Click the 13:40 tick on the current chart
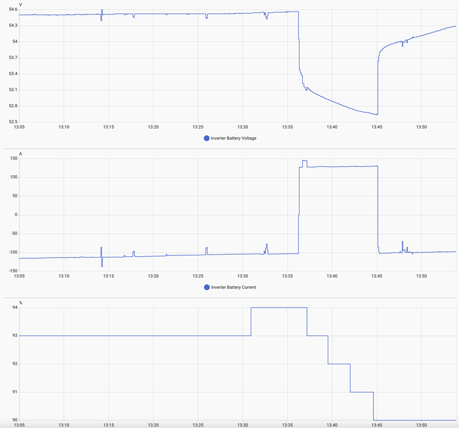 [332, 276]
